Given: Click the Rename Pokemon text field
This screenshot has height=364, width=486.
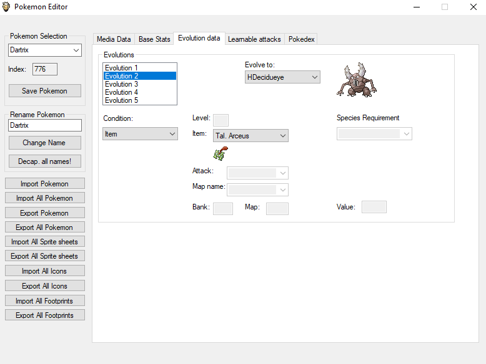Looking at the screenshot, I should click(44, 125).
